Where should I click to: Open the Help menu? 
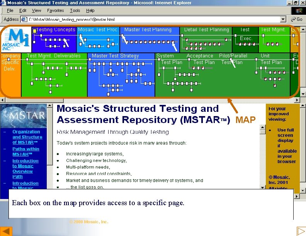(90, 10)
